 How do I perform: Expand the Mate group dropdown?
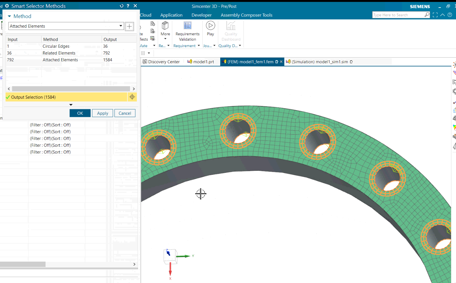tap(154, 46)
